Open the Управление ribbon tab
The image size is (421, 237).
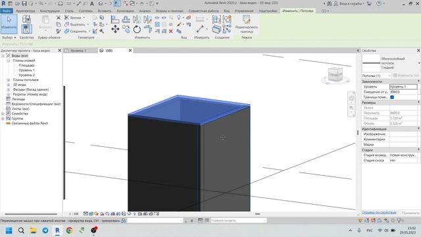[x=244, y=11]
